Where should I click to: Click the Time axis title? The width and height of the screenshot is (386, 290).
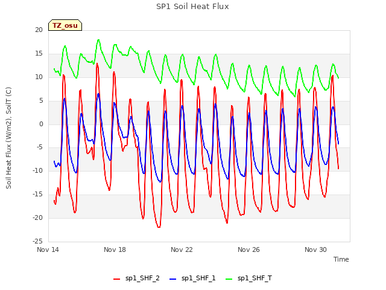[x=341, y=259]
